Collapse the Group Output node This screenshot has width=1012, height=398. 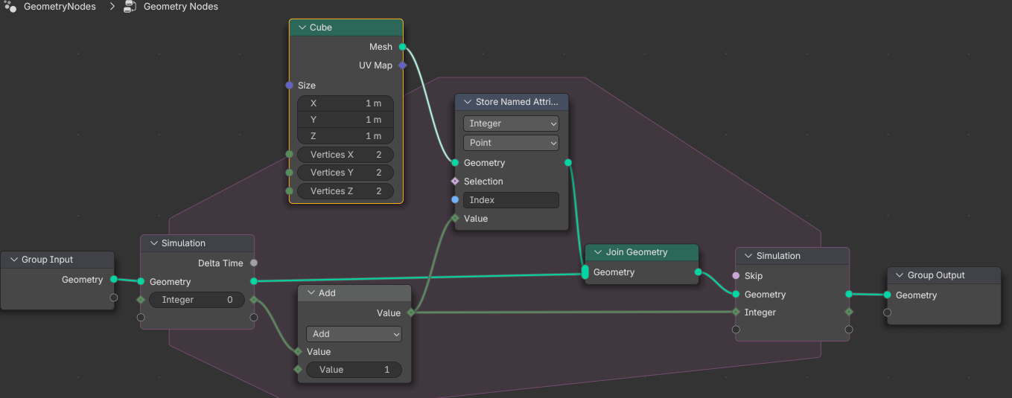(x=900, y=275)
